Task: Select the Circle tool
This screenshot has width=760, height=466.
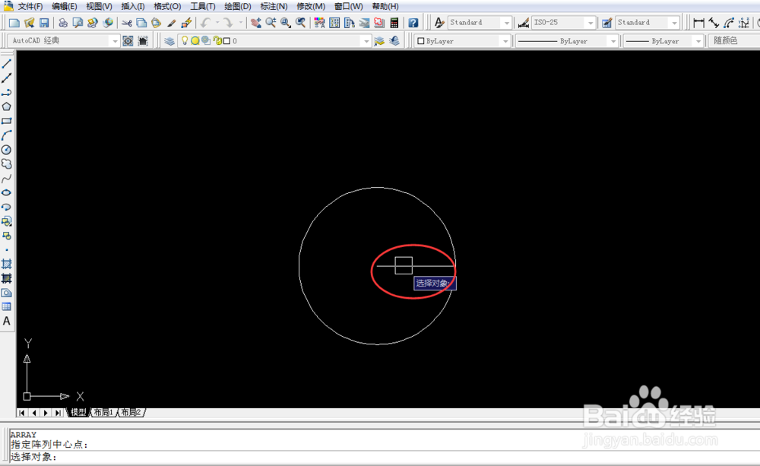Action: point(6,150)
